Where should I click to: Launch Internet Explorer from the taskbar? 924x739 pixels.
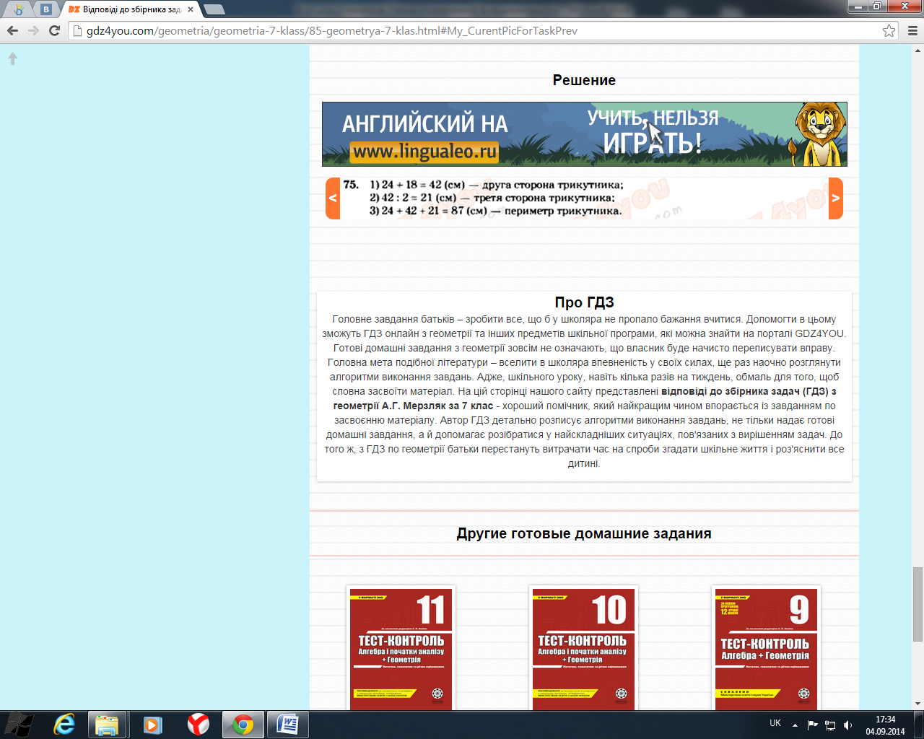tap(65, 725)
